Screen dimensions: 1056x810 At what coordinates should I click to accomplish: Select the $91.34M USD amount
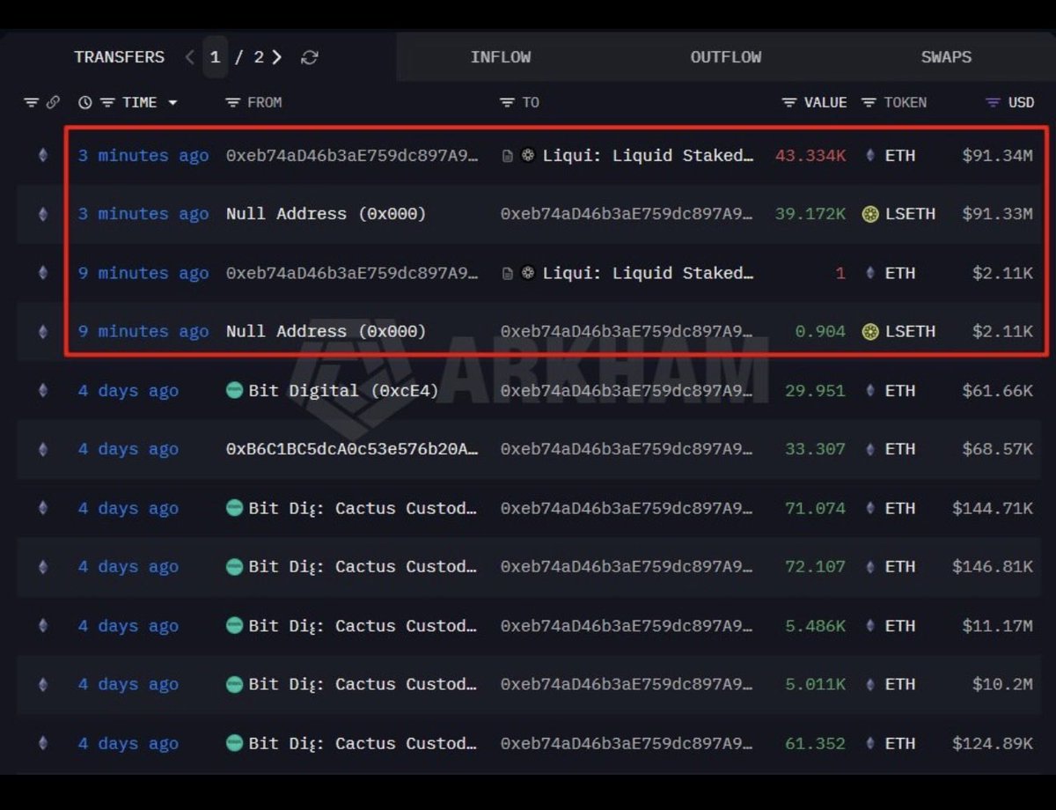pos(997,156)
